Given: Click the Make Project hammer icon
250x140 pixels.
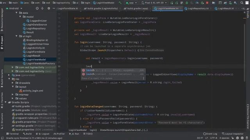Looking at the screenshot, I should point(120,3).
